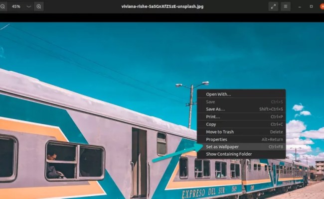This screenshot has height=199, width=324.
Task: Open the 45% zoom level dropdown
Action: coord(29,6)
